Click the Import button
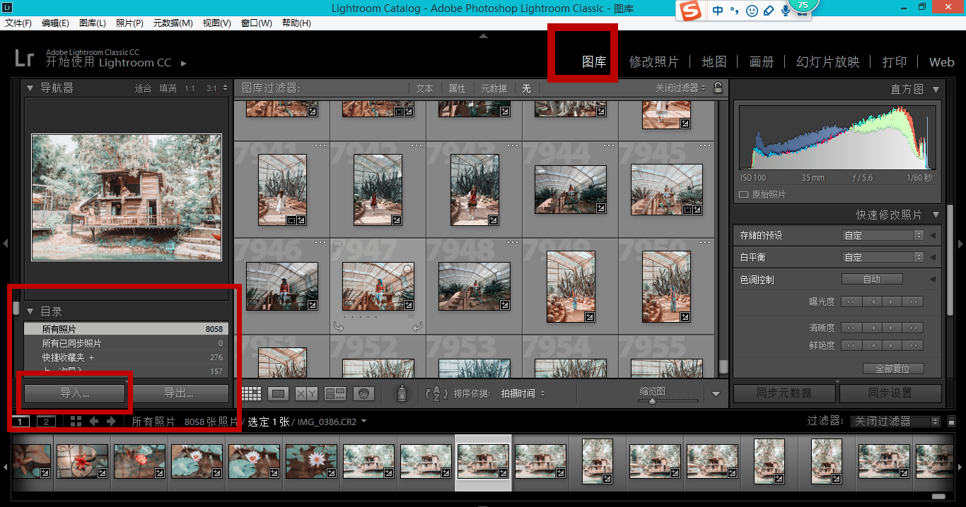The height and width of the screenshot is (507, 966). point(75,393)
